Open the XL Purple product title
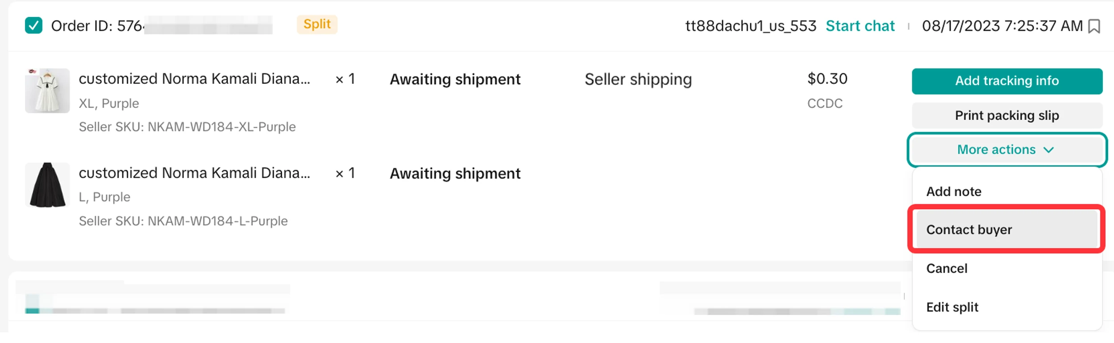This screenshot has height=343, width=1114. click(x=194, y=79)
